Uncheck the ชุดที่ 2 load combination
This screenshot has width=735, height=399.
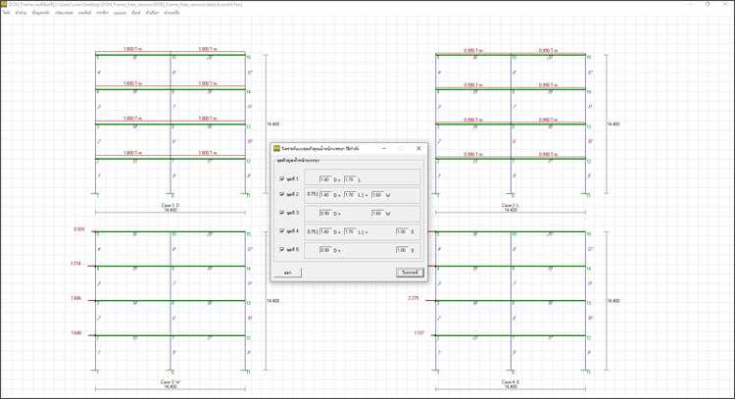(282, 194)
